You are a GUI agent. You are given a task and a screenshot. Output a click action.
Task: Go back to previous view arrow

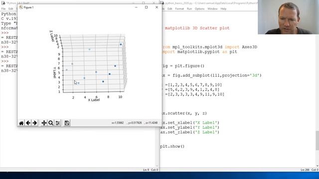(x=28, y=123)
